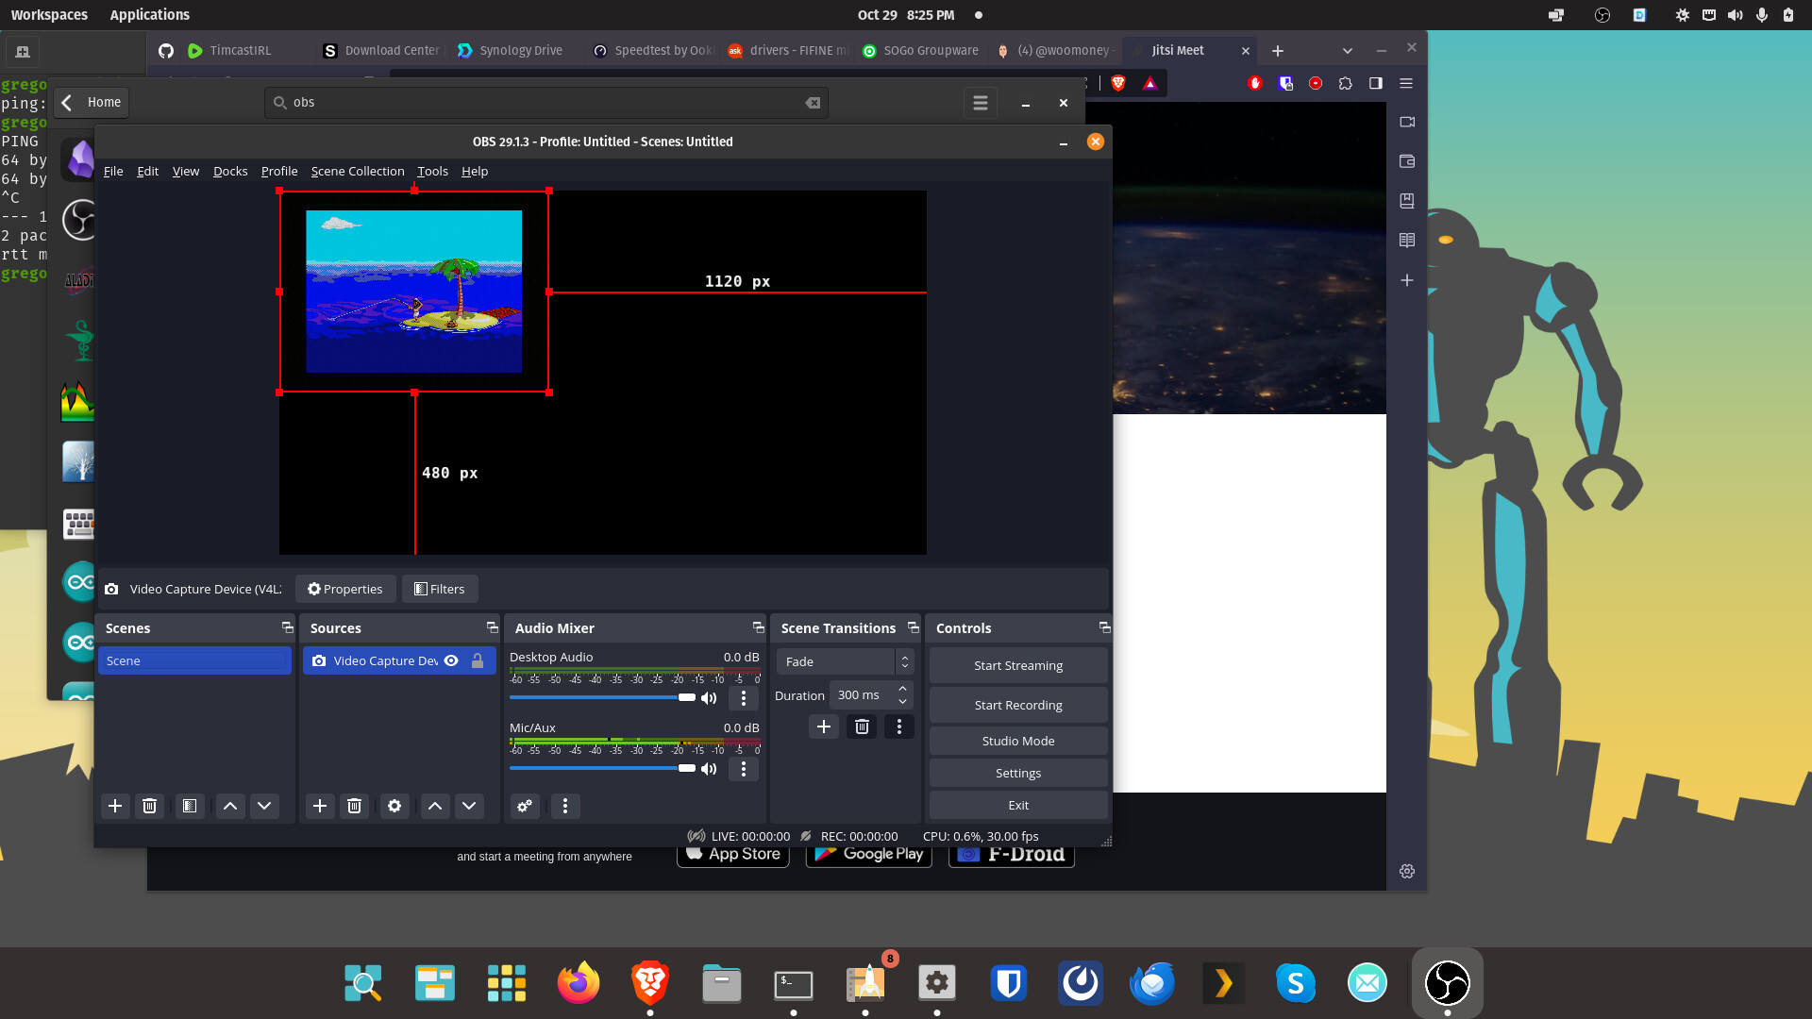Open scene filters icon in Scenes panel
The height and width of the screenshot is (1019, 1812).
coord(190,806)
